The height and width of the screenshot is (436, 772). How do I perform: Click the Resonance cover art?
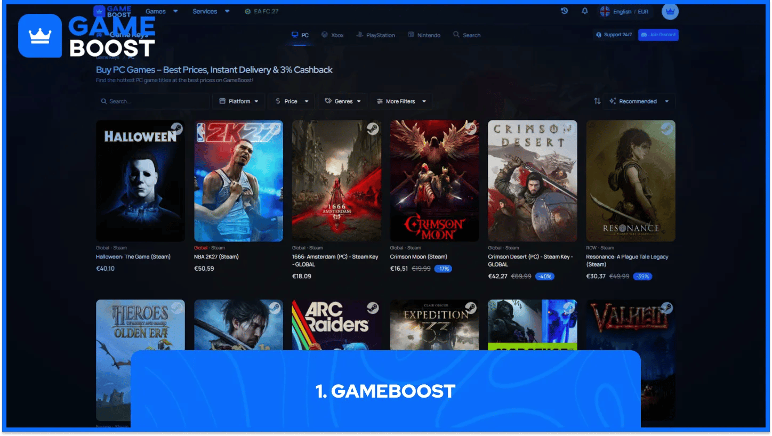point(631,181)
